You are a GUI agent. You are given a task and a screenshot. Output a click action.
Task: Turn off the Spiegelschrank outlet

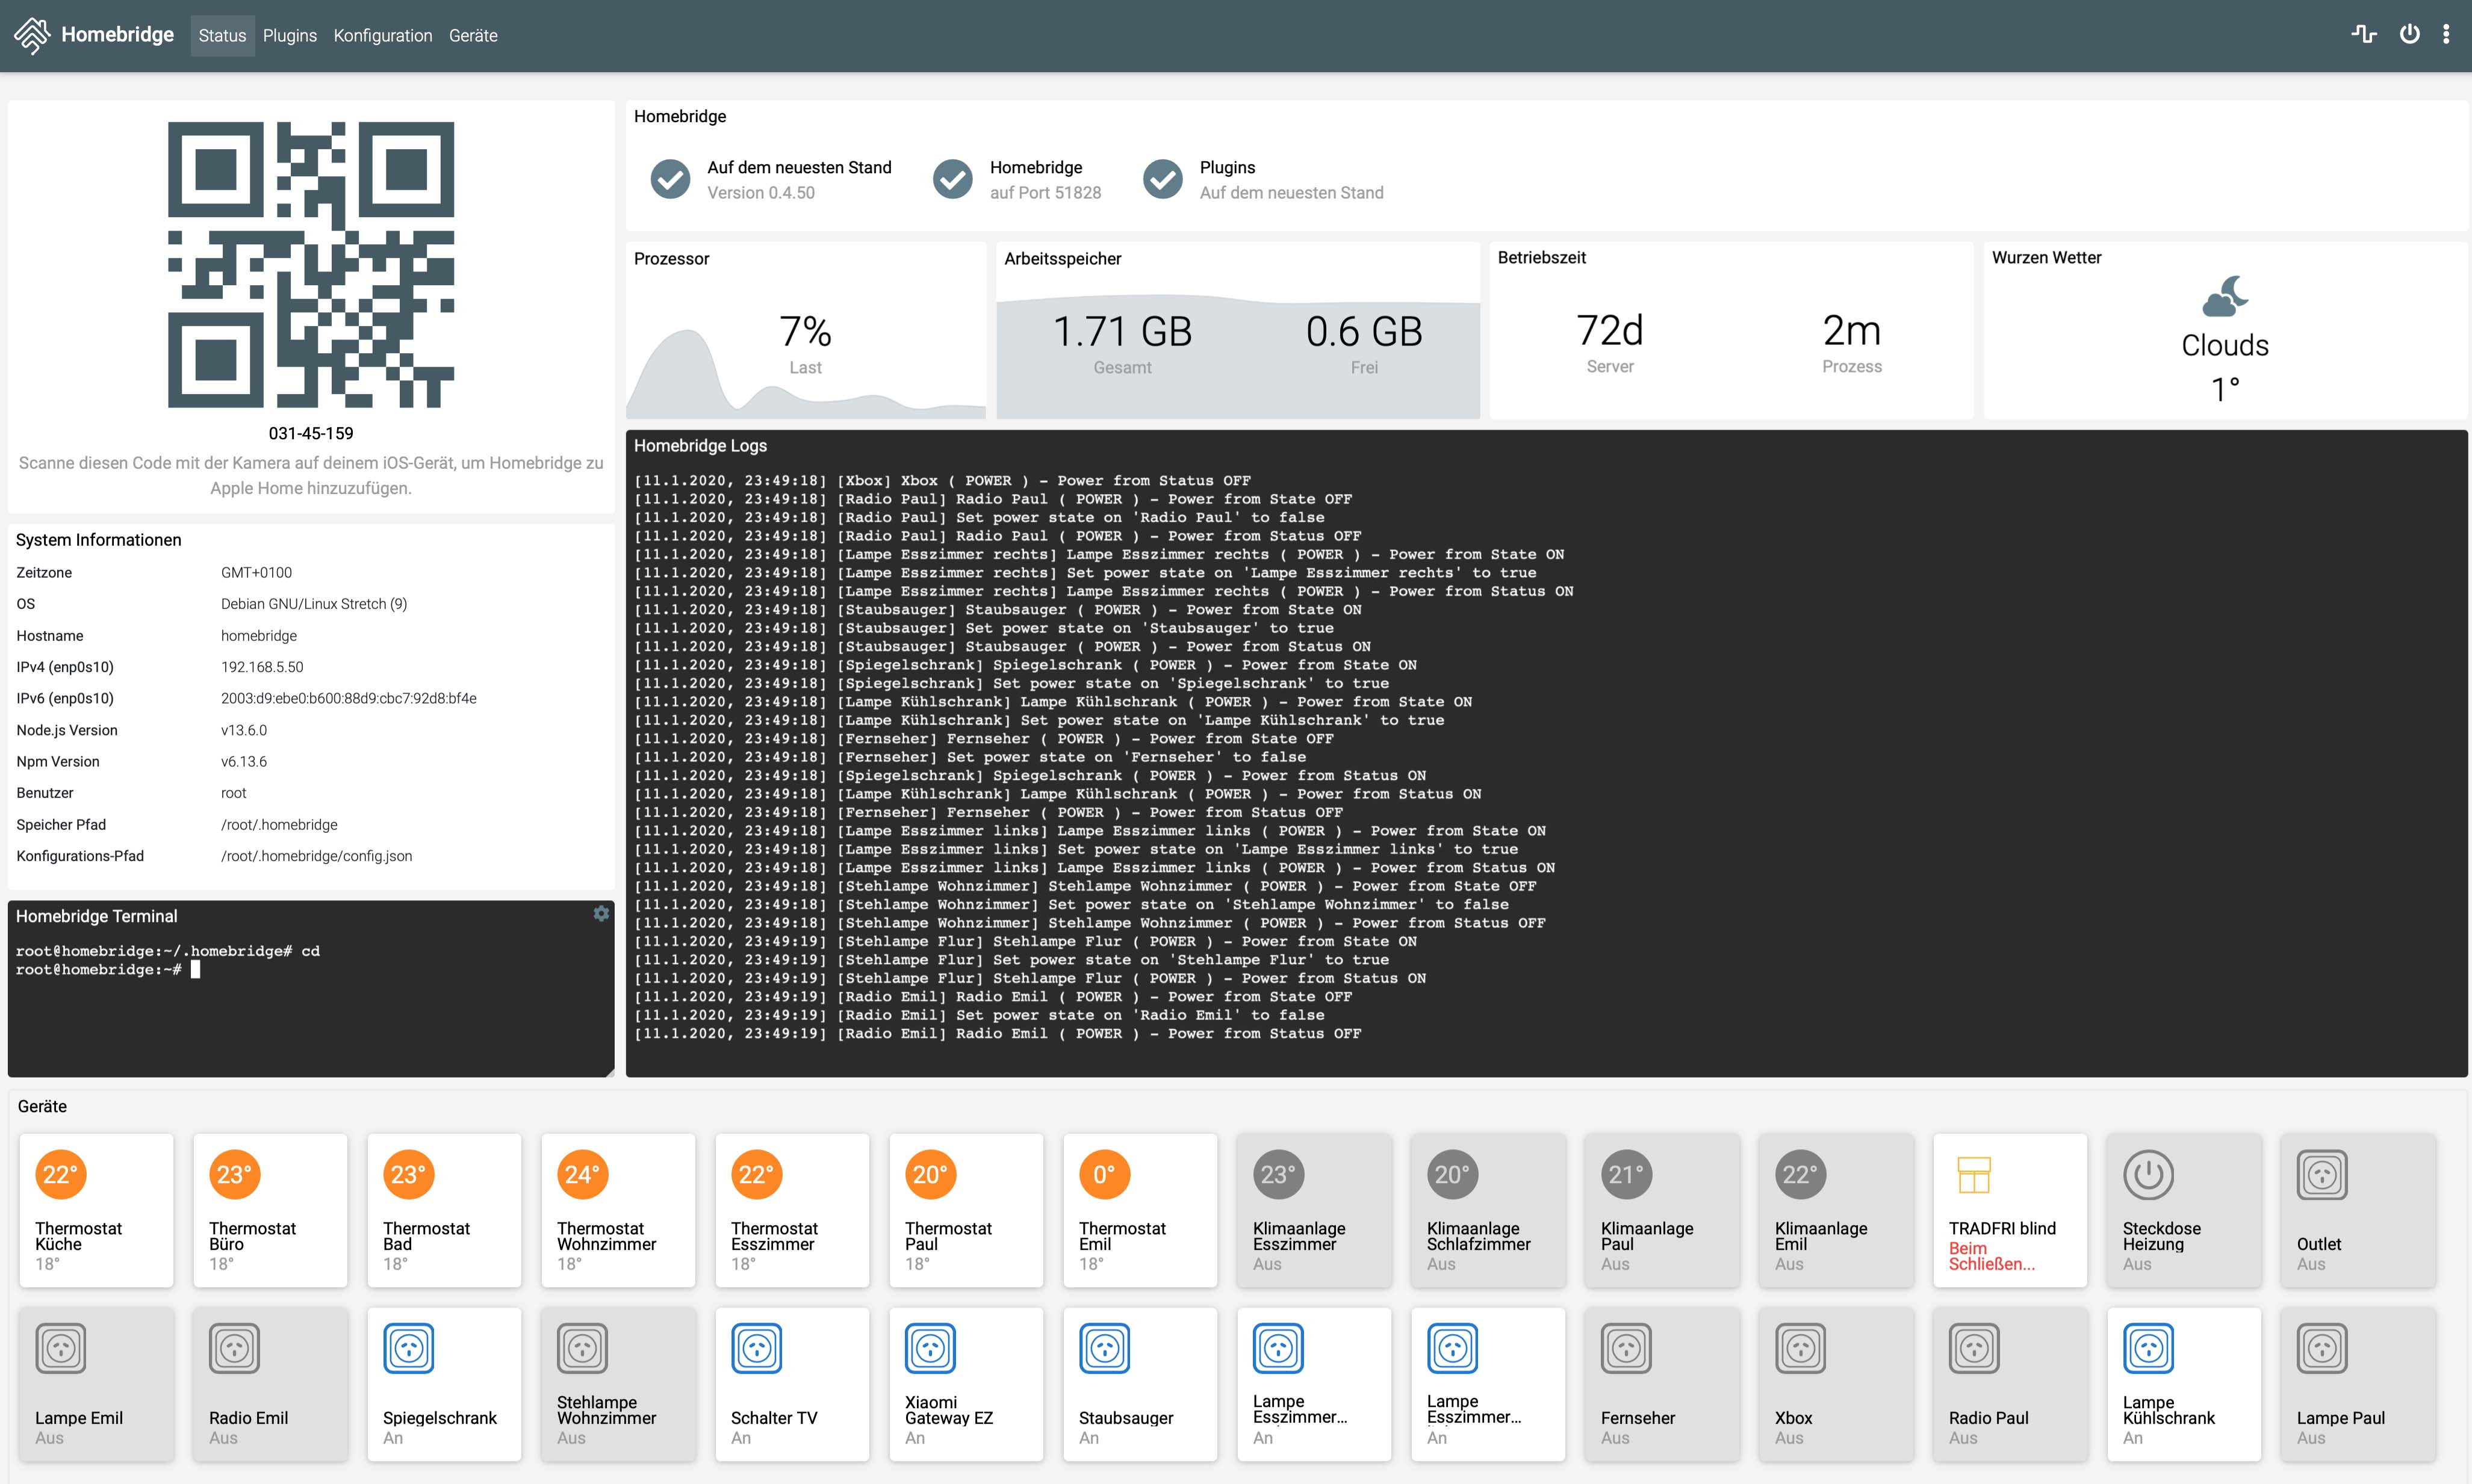point(444,1384)
